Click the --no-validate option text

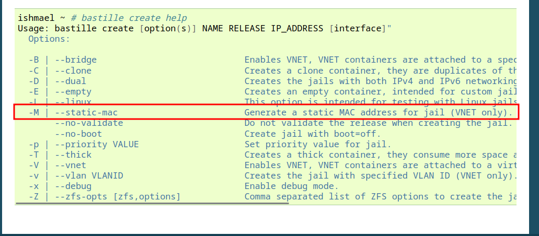[x=89, y=123]
